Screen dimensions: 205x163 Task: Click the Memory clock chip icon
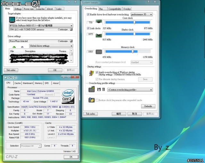coord(99,52)
